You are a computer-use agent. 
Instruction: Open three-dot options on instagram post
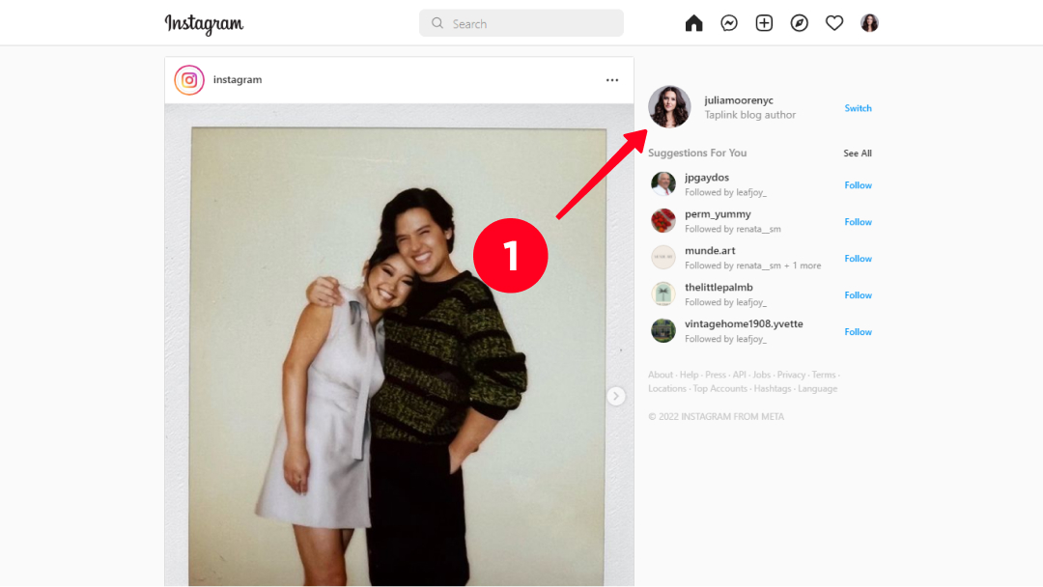[x=612, y=80]
